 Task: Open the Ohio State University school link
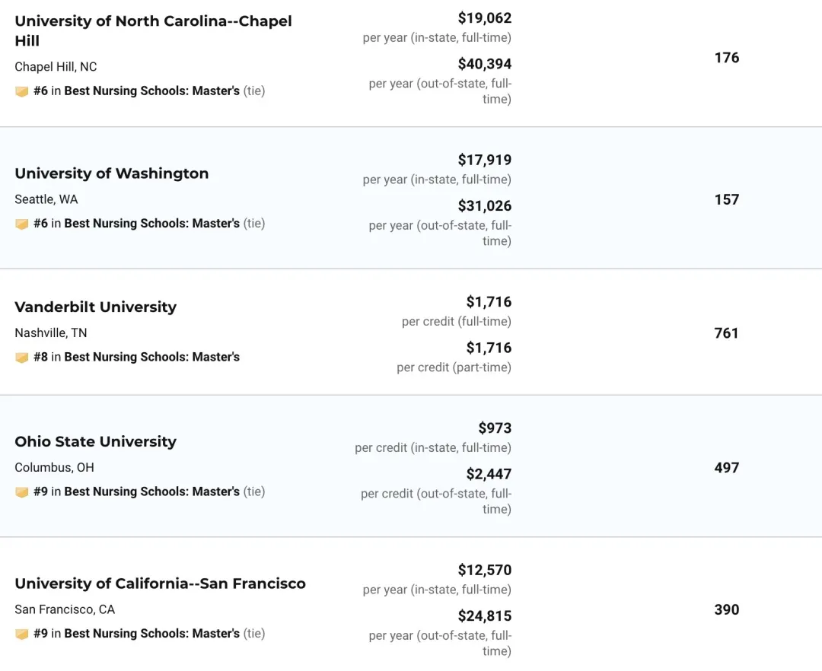pos(95,441)
